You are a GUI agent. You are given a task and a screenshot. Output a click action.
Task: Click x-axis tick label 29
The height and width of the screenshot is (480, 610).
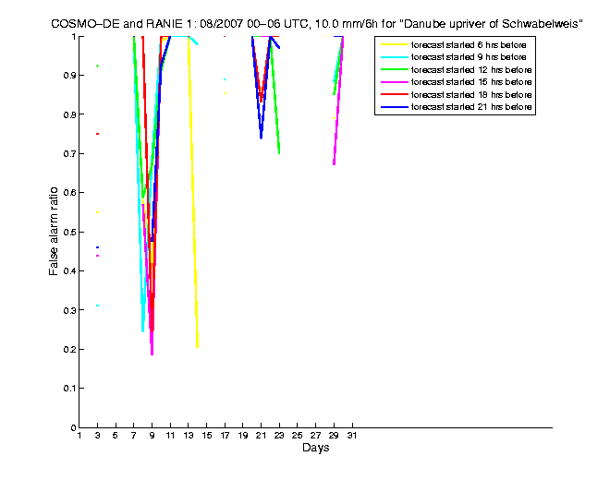point(334,436)
